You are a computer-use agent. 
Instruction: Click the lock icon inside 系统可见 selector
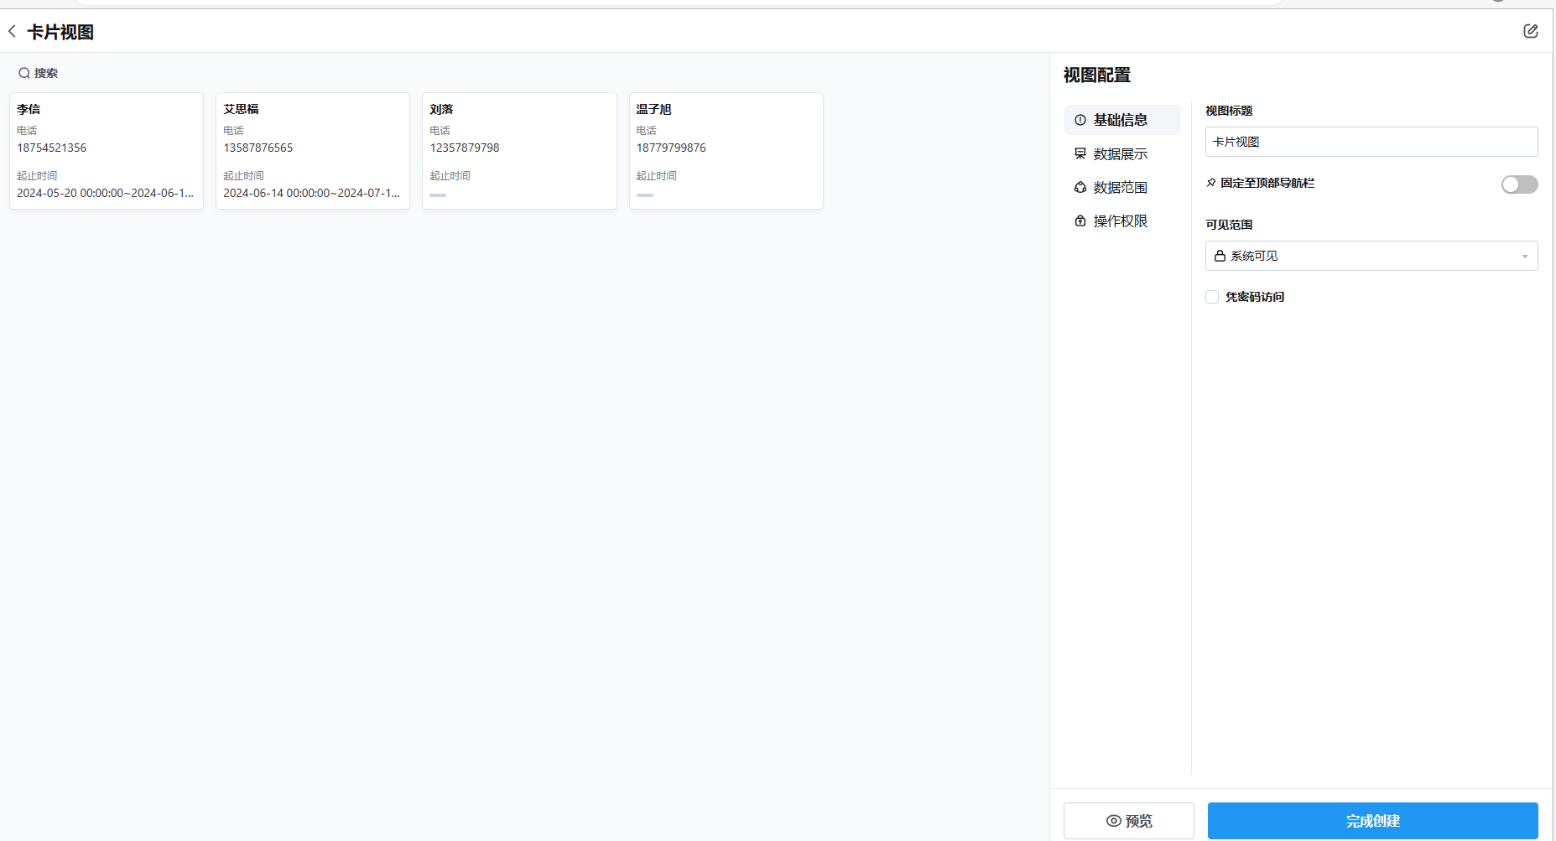pyautogui.click(x=1220, y=256)
